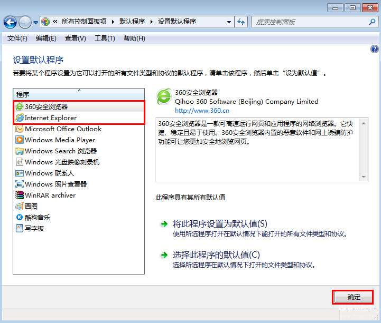Click the refresh button beside address bar
This screenshot has width=381, height=323.
pyautogui.click(x=241, y=22)
